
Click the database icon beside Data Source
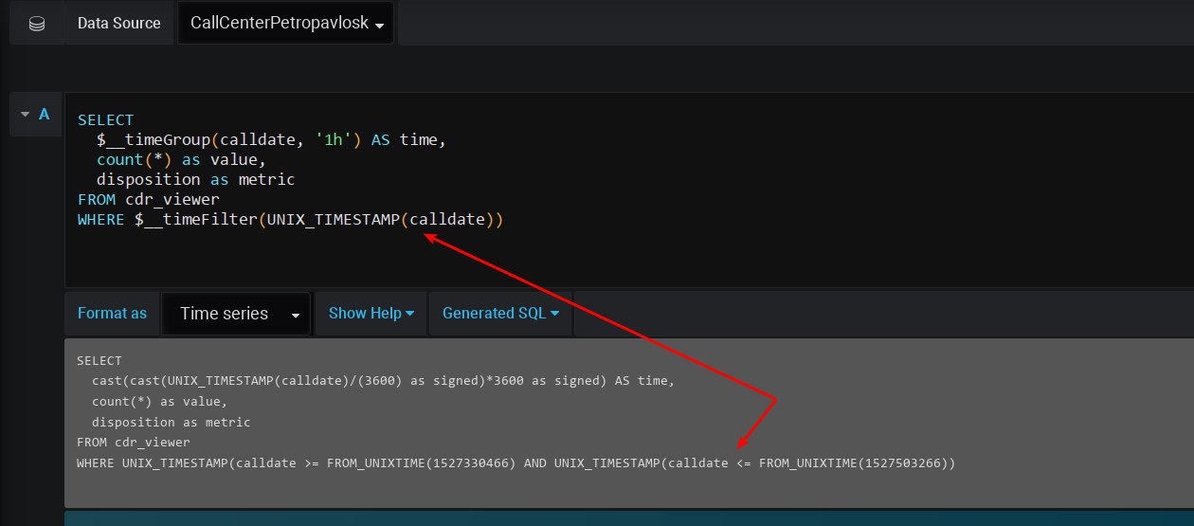coord(37,23)
